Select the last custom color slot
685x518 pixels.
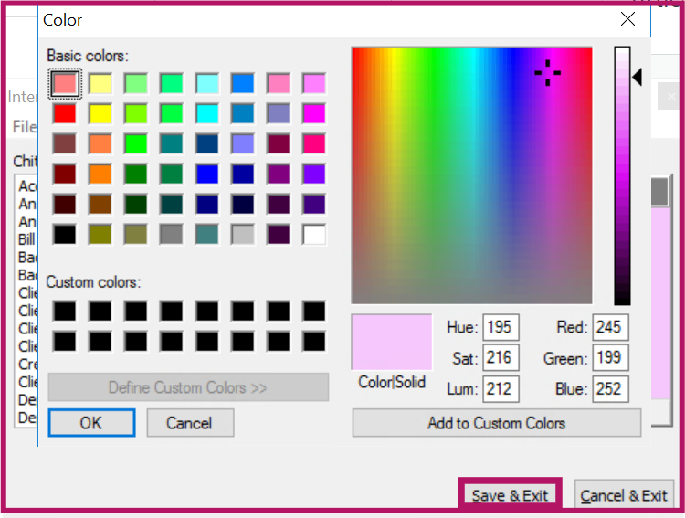[314, 341]
